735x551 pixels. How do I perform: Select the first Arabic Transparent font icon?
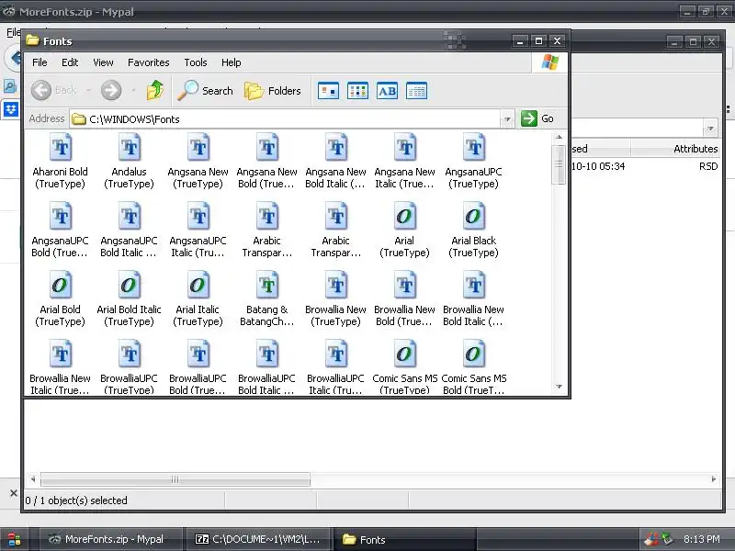(x=267, y=216)
